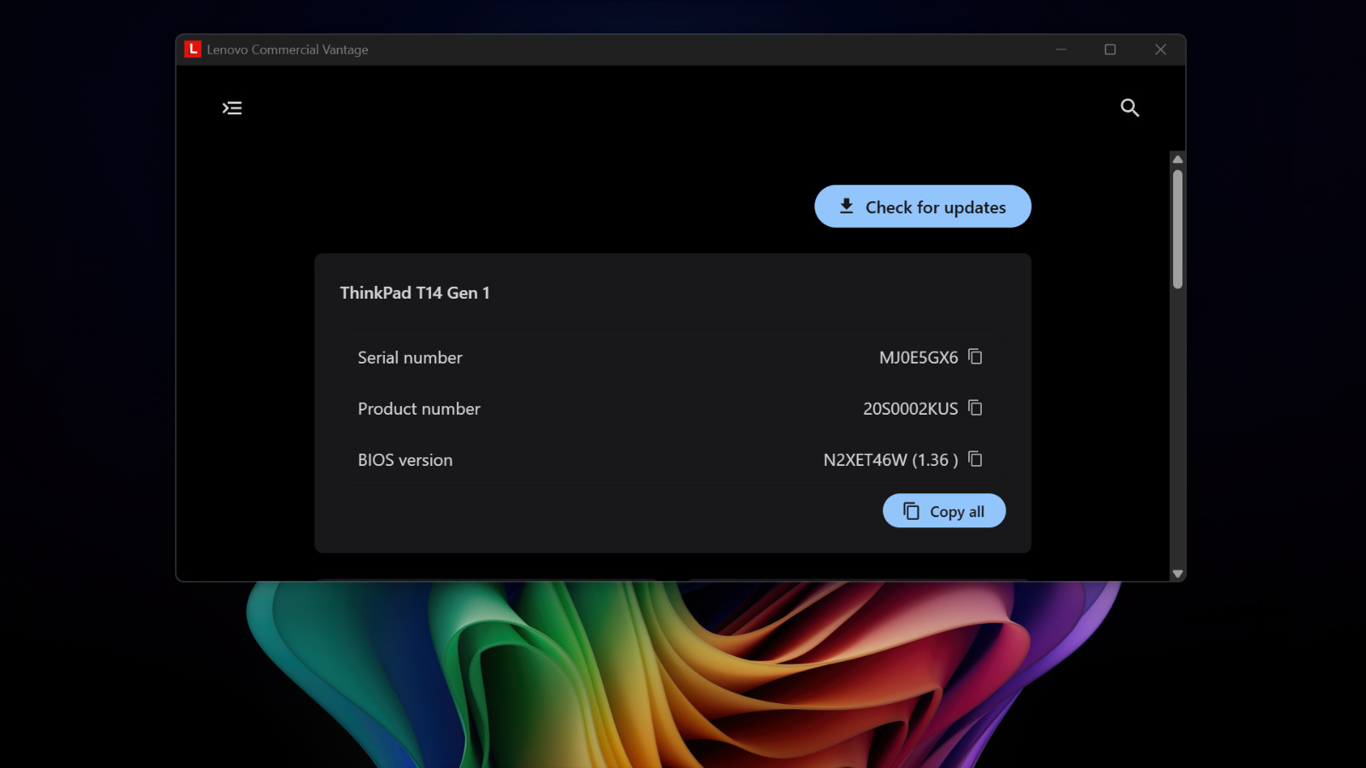Open the navigation menu icon
Screen dimensions: 1366x768
click(x=232, y=108)
